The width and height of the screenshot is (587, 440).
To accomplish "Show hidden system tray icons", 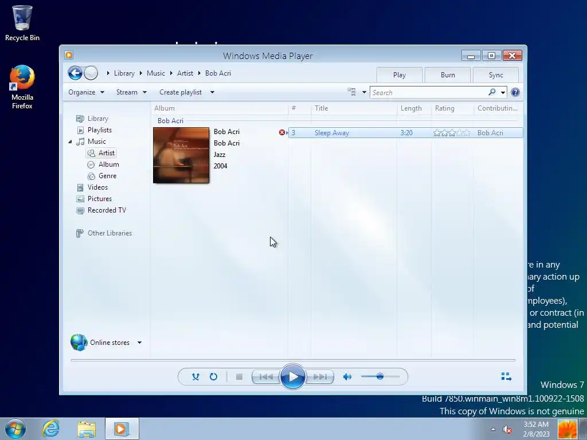I will click(493, 429).
